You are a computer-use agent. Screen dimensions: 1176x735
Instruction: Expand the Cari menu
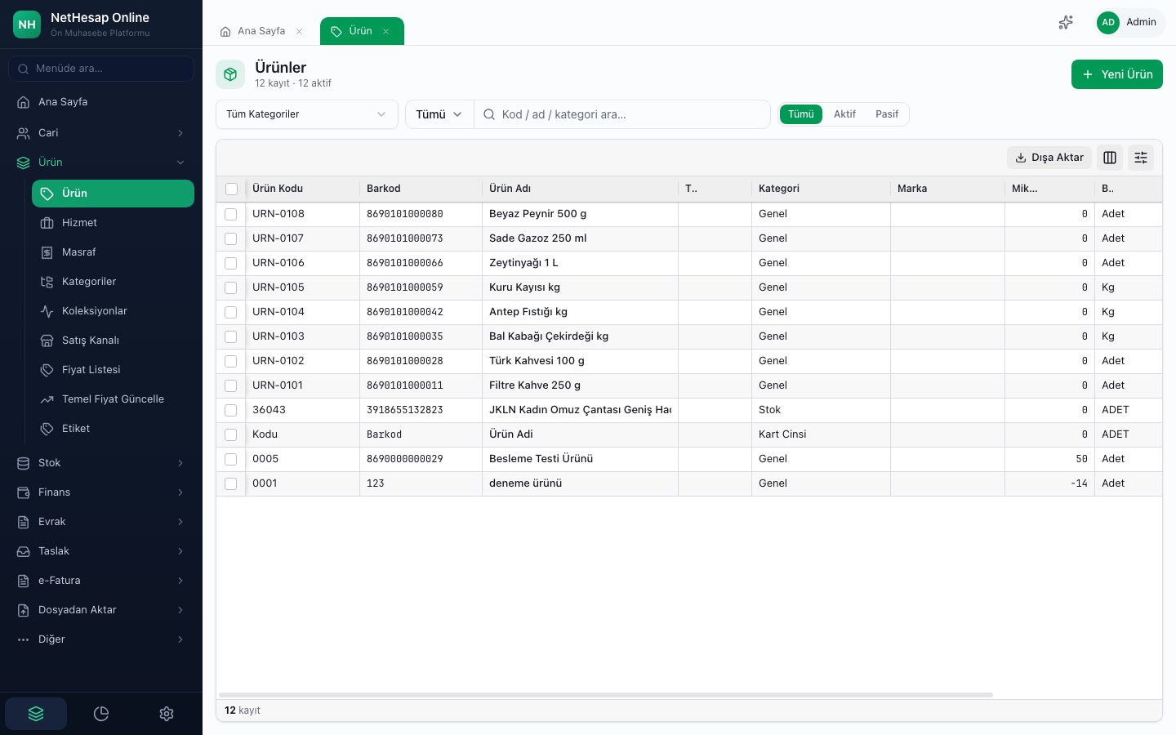[101, 133]
